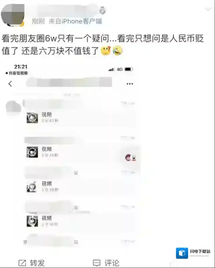Tap the back arrow in chat header
Viewport: 215px width, 268px height.
[10, 84]
